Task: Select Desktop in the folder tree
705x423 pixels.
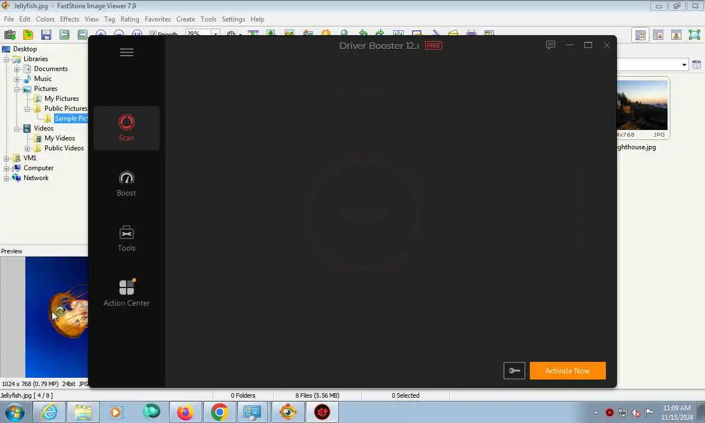Action: tap(25, 49)
